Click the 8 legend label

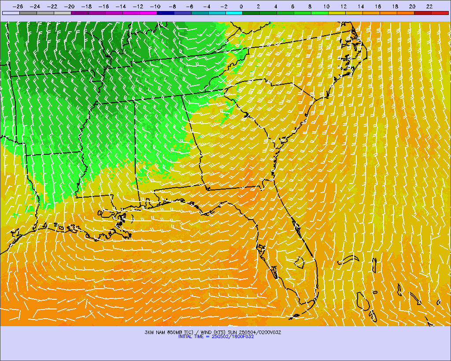[x=310, y=7]
